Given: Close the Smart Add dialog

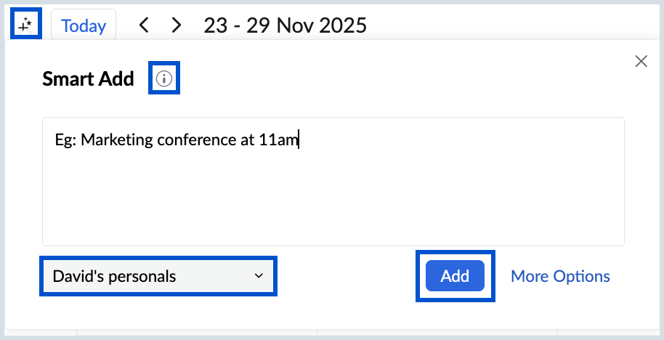Looking at the screenshot, I should click(x=641, y=61).
